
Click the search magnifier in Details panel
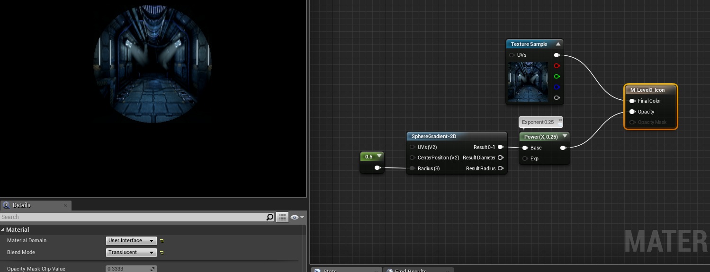pyautogui.click(x=270, y=217)
